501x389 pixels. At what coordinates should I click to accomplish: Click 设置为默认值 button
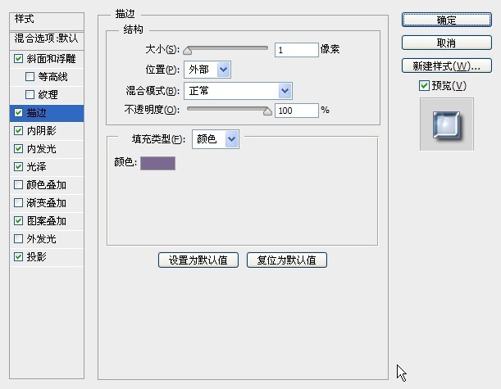(198, 260)
